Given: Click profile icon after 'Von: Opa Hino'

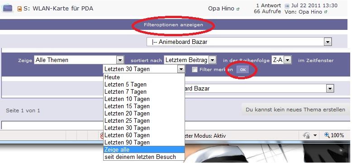Looking at the screenshot, I should tap(326, 12).
